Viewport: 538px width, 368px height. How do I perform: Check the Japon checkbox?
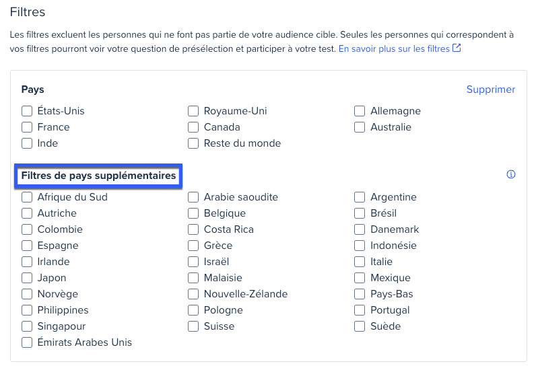27,278
